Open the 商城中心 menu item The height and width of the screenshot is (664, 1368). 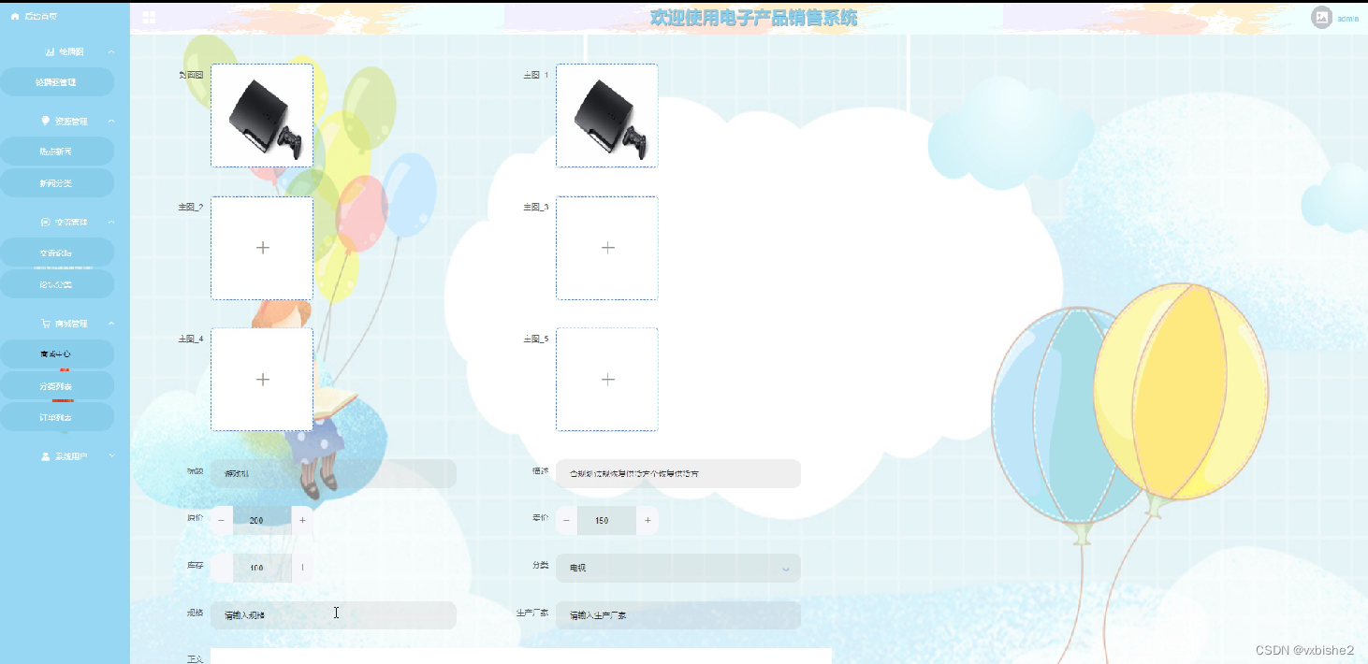[57, 354]
